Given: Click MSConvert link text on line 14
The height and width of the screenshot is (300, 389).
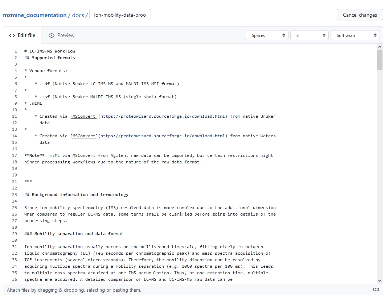Looking at the screenshot, I should [84, 136].
